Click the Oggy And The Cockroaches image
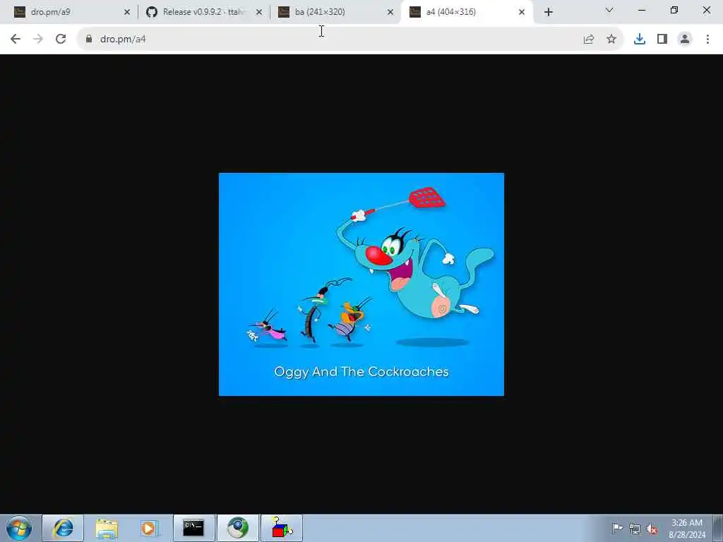 click(x=361, y=284)
